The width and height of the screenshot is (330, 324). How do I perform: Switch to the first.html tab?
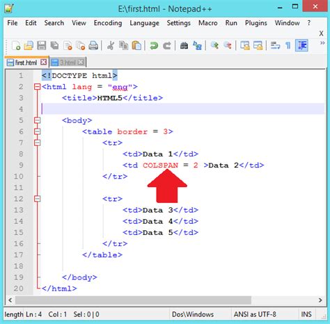pos(26,63)
